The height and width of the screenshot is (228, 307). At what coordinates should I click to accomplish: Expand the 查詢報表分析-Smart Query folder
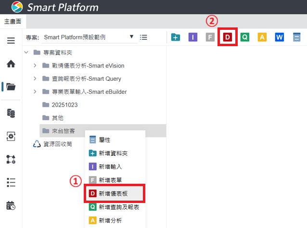click(35, 78)
